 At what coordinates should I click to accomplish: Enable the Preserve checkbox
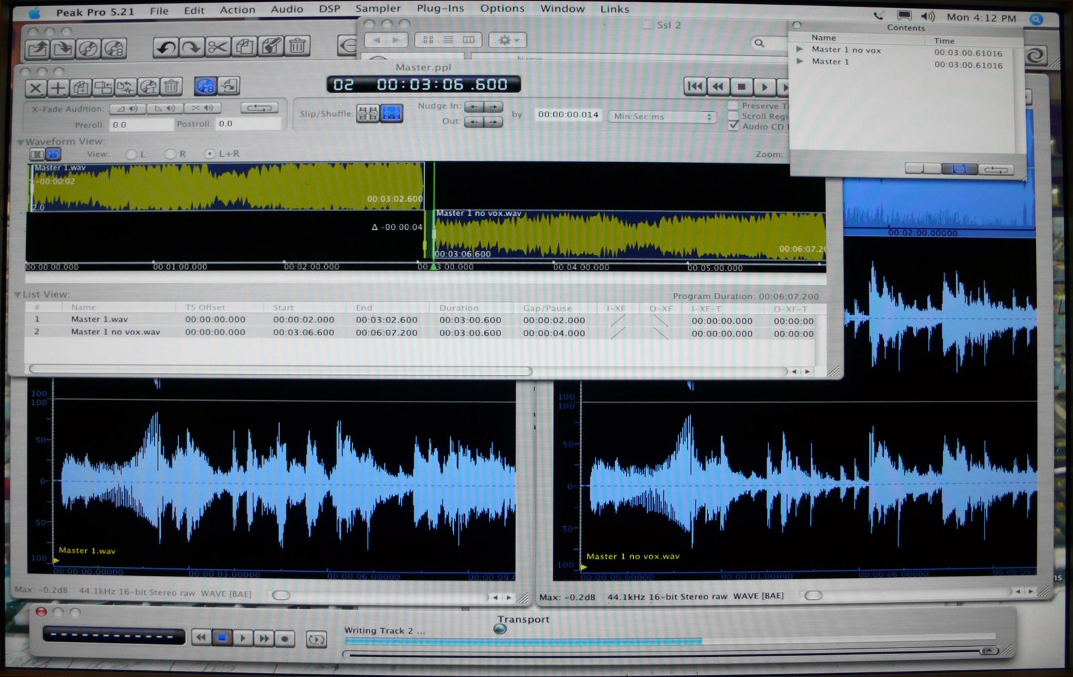coord(733,105)
